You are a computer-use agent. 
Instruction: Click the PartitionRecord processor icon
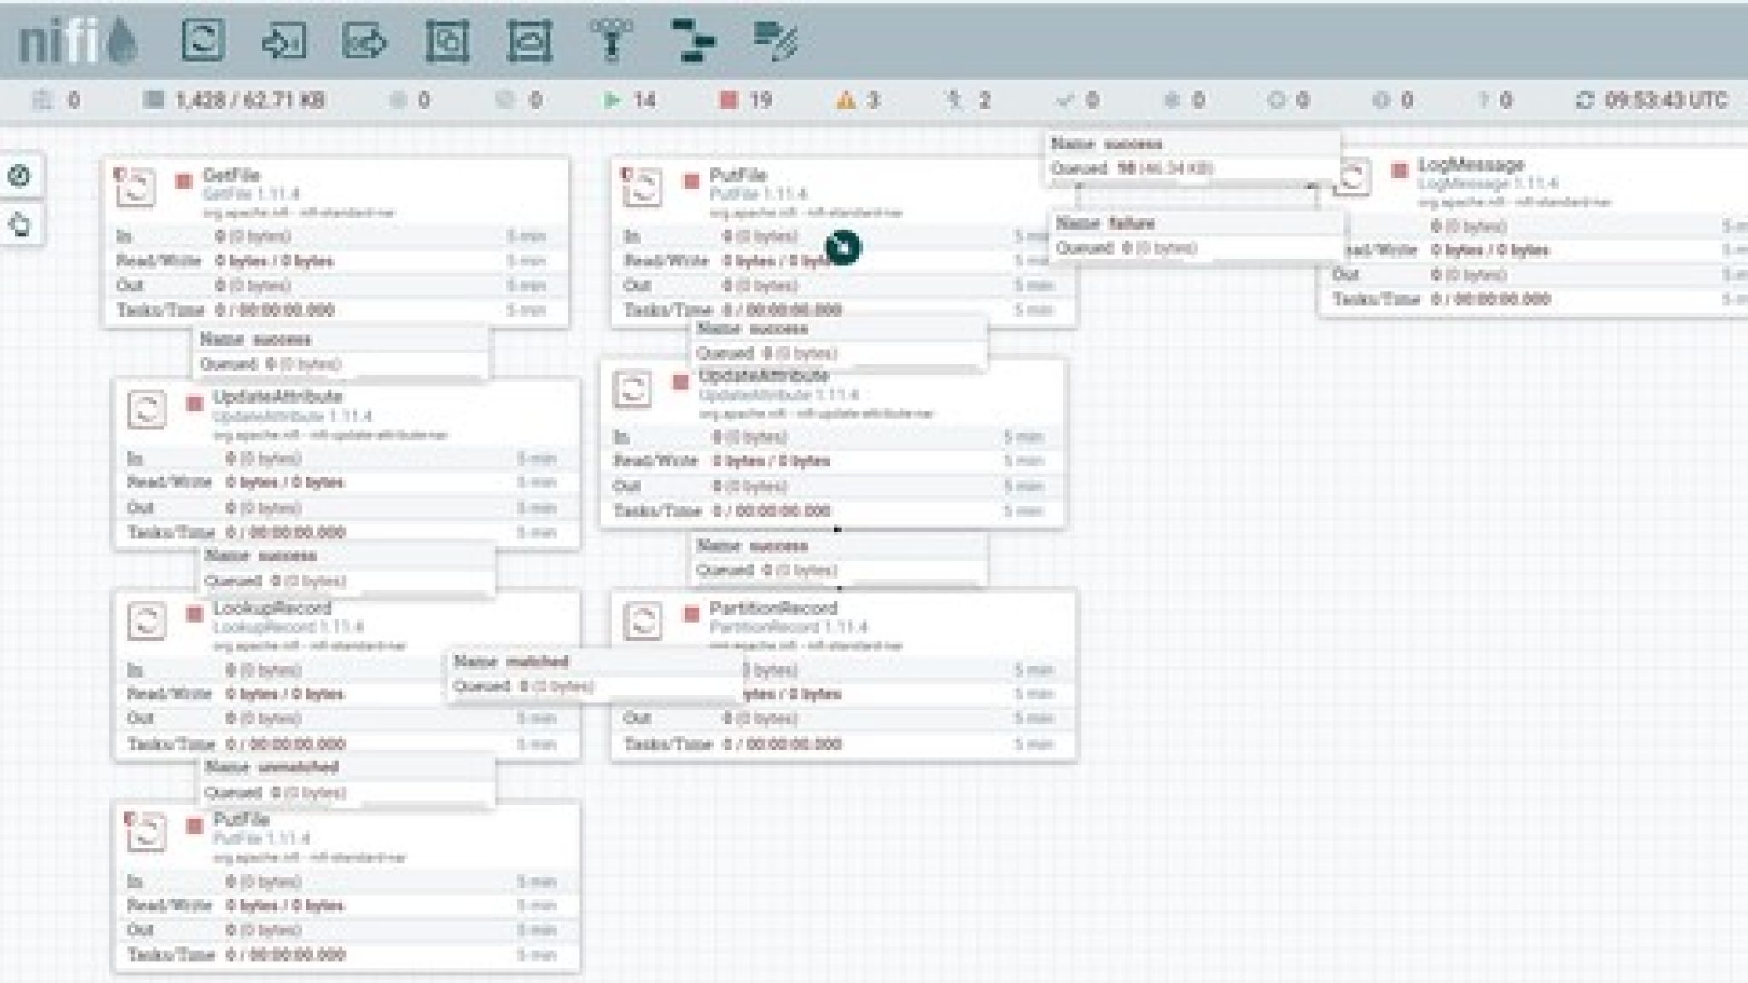(643, 619)
